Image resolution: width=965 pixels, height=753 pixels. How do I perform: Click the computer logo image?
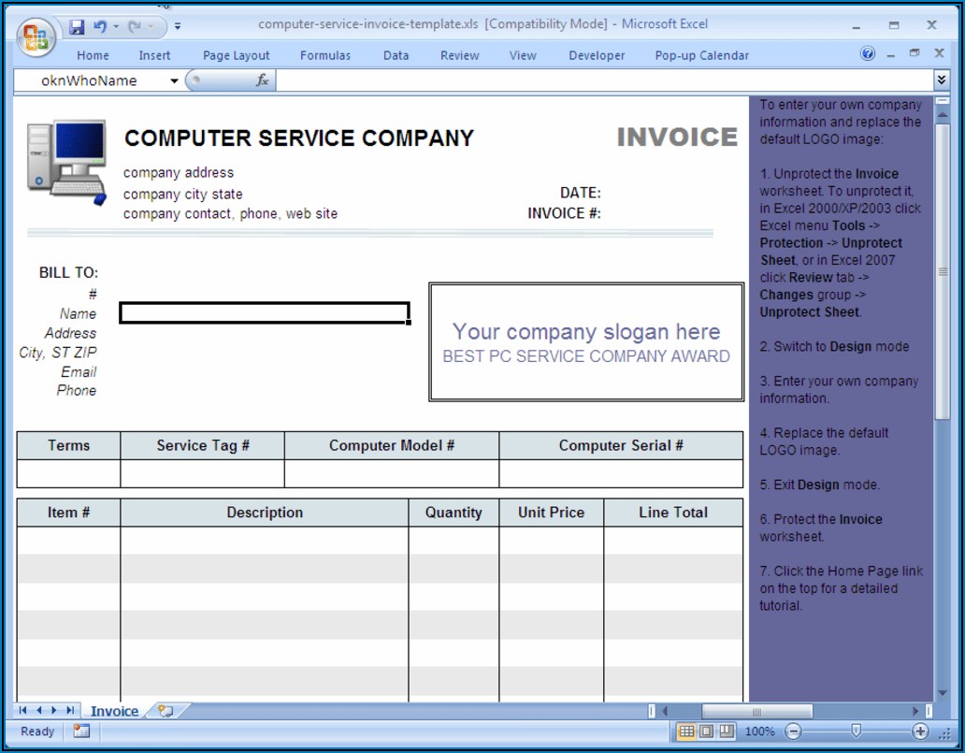pyautogui.click(x=66, y=162)
